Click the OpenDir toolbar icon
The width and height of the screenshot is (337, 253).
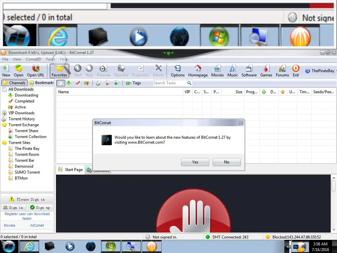[121, 71]
